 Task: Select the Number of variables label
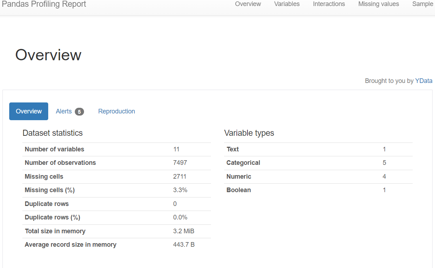(55, 149)
